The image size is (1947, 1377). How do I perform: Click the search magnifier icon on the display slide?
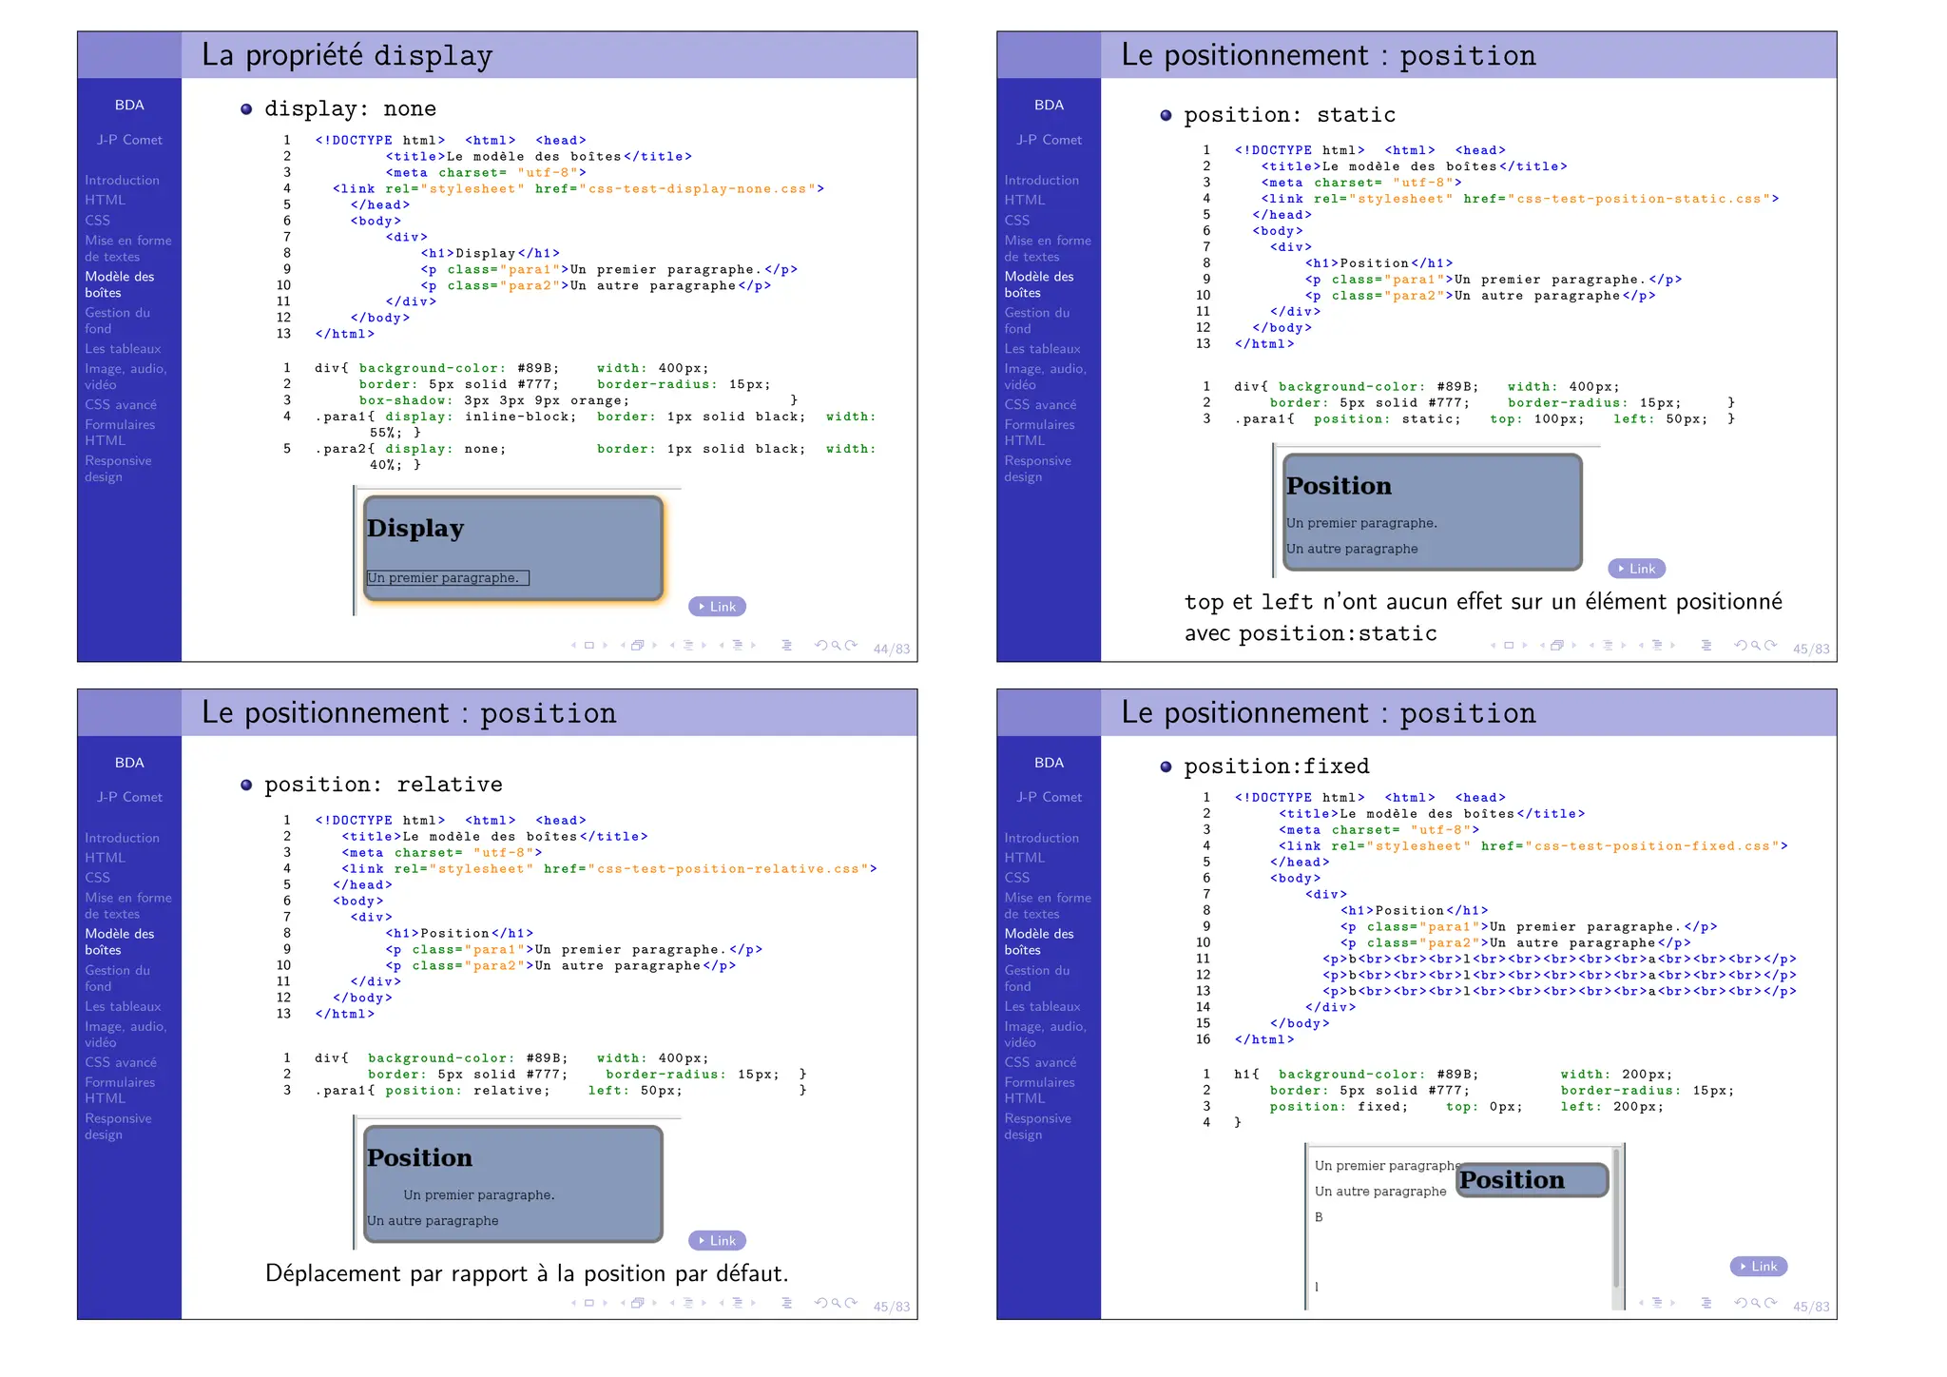(836, 646)
